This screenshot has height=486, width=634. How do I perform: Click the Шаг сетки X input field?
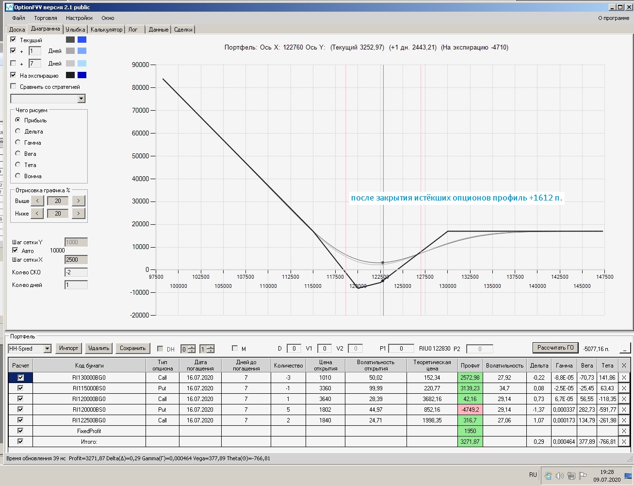(76, 260)
